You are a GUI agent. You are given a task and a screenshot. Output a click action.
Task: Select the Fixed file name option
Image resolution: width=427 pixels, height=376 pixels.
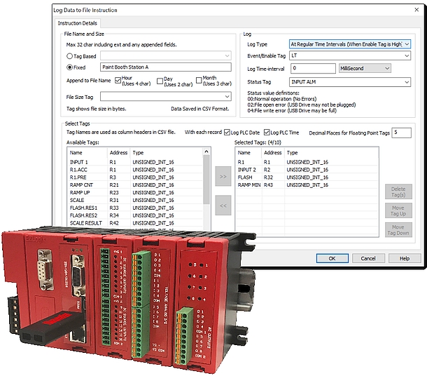click(x=69, y=67)
